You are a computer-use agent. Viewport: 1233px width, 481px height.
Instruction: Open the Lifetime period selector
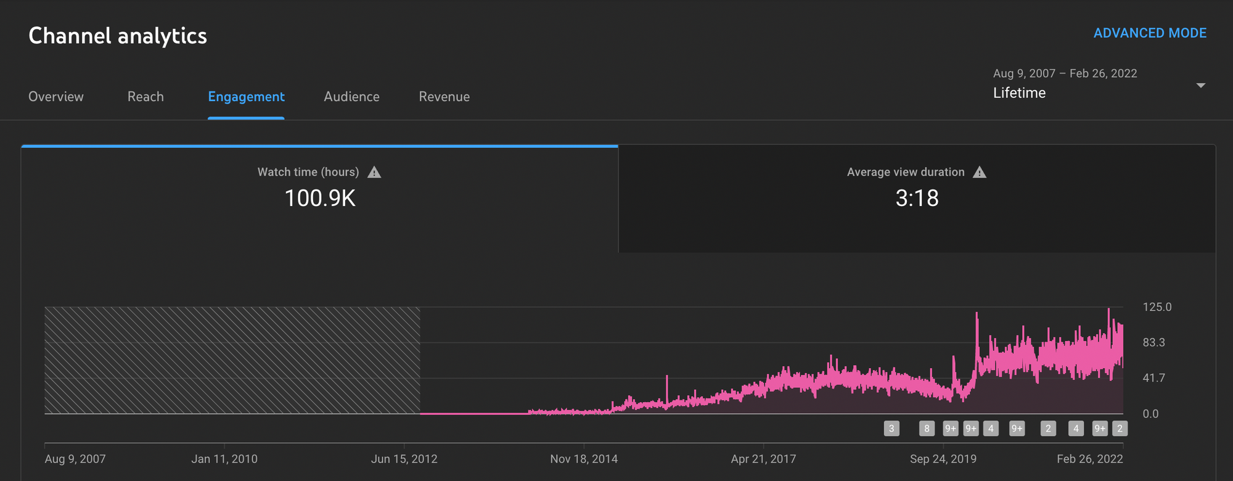(x=1019, y=93)
